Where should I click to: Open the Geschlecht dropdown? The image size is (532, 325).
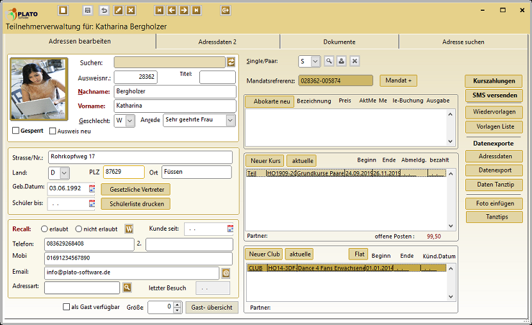[130, 121]
